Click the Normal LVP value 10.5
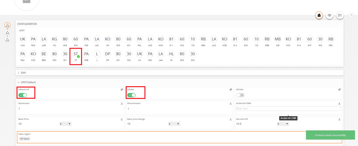Screen dimensions: 358x146 click(x=239, y=124)
